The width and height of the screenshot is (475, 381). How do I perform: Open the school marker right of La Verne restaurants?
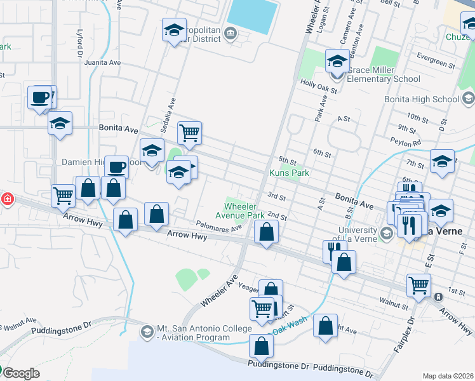click(x=441, y=211)
